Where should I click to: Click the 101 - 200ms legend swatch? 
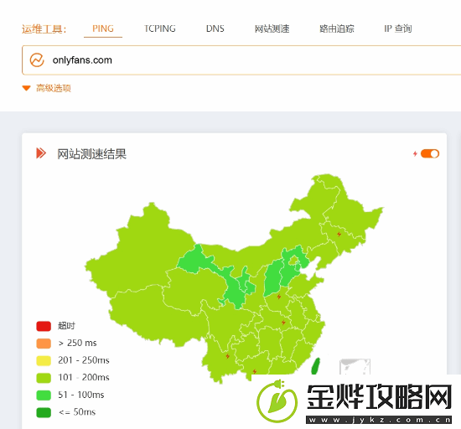pos(44,378)
